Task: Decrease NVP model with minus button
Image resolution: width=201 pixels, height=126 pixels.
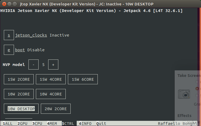Action: click(x=33, y=64)
